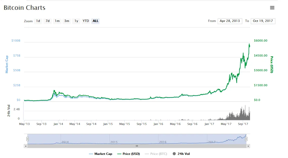Click the Jan '14 x-axis label
Screen dimensions: 288x158
(58, 124)
